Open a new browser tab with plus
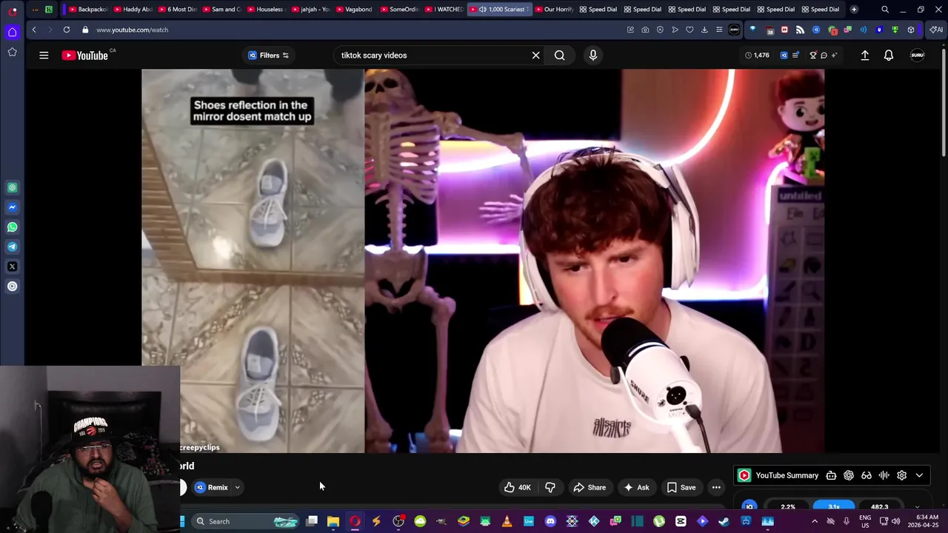The width and height of the screenshot is (948, 533). [854, 9]
